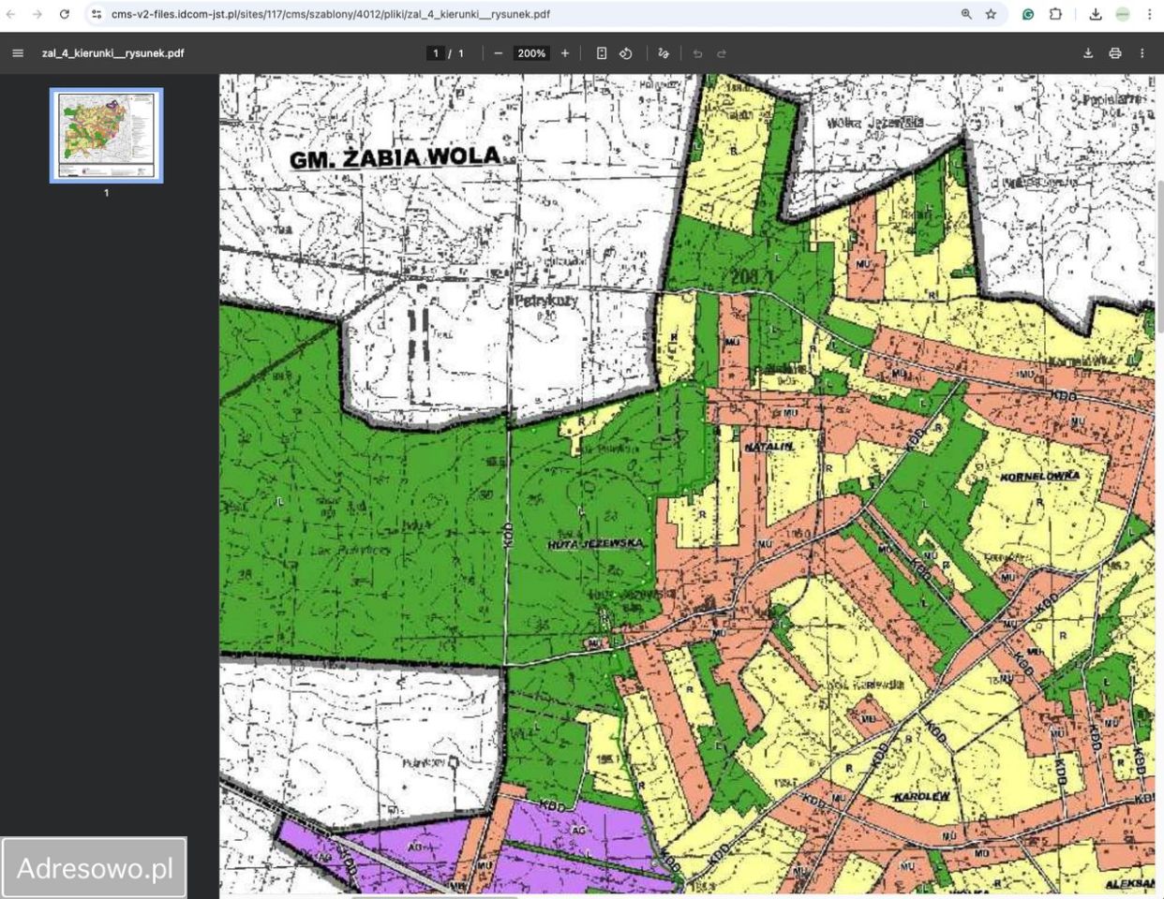Download the PDF from the viewer toolbar
Screen dimensions: 1164x899
point(1088,53)
